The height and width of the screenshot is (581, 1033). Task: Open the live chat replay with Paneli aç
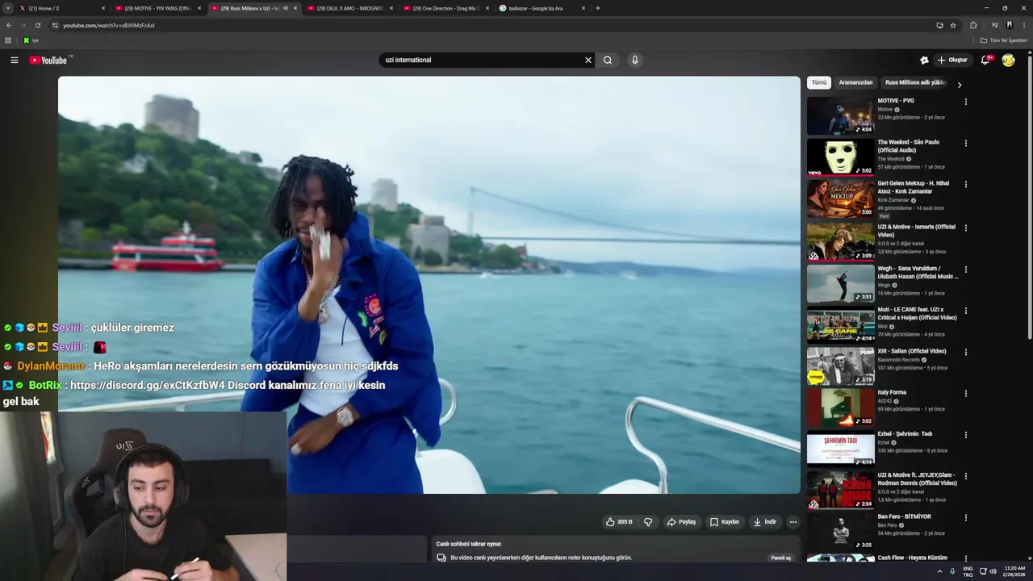(781, 558)
